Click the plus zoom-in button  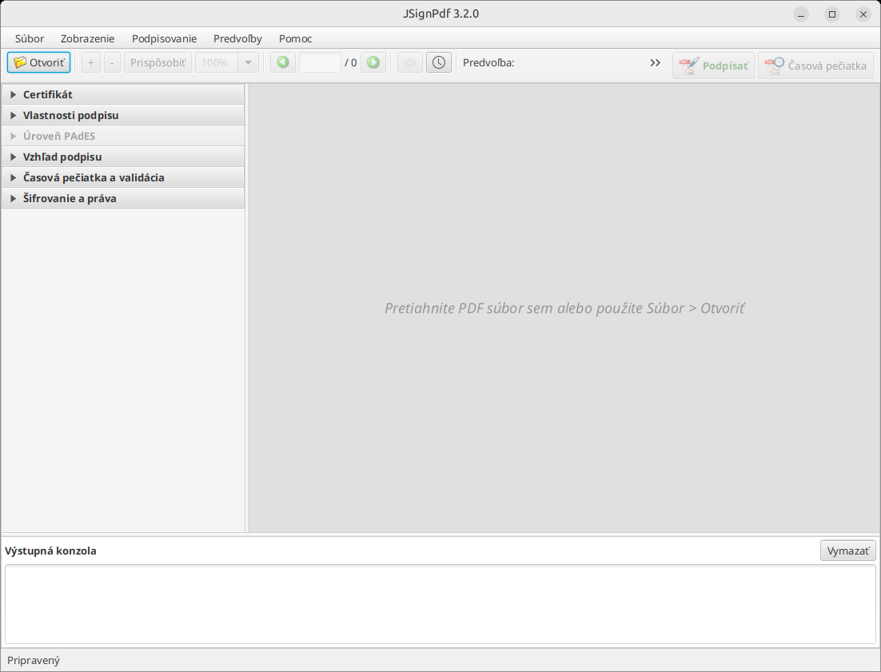click(x=91, y=62)
